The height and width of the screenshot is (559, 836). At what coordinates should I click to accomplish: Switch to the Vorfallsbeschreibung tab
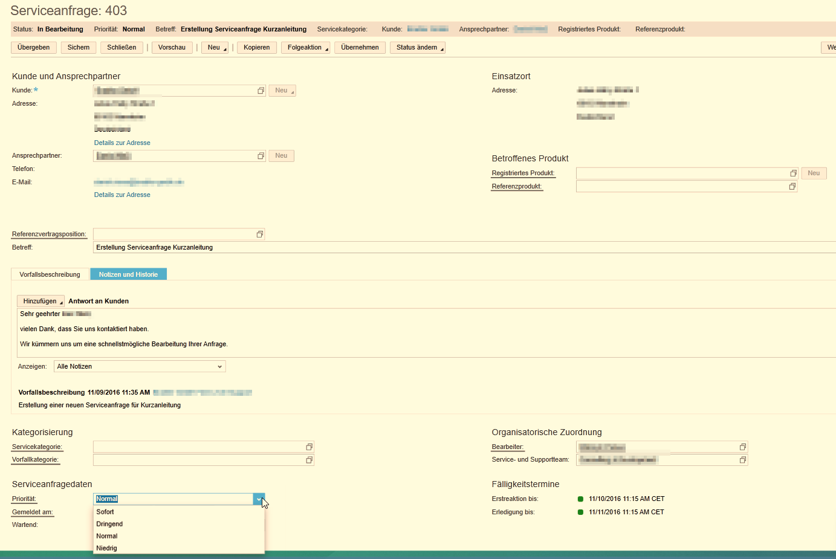coord(50,275)
